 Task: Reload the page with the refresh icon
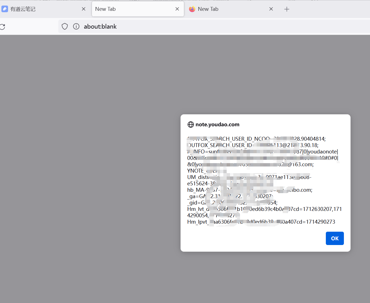click(x=2, y=27)
